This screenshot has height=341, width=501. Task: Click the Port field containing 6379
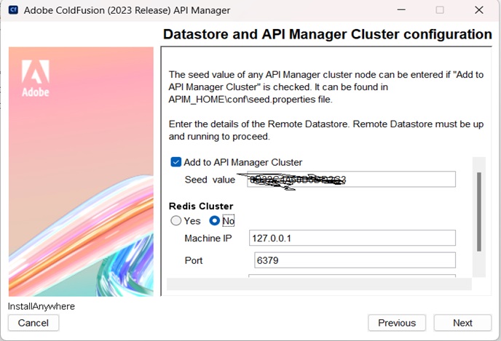354,260
